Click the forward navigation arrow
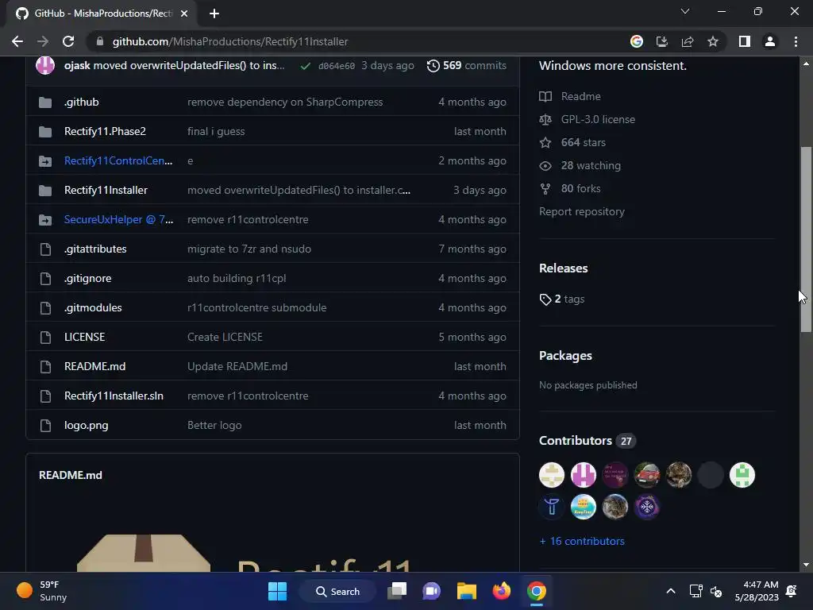This screenshot has width=813, height=610. pos(43,41)
